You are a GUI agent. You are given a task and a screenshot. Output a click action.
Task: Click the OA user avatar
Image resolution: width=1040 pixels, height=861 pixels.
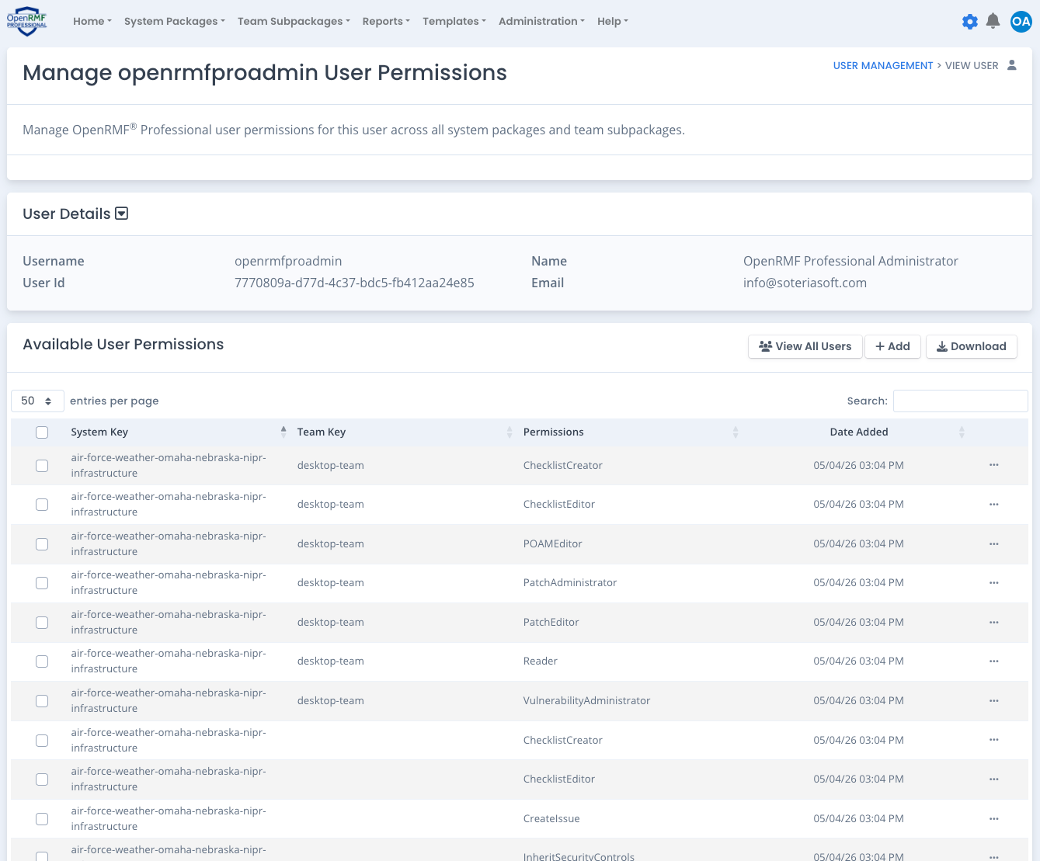pos(1021,22)
